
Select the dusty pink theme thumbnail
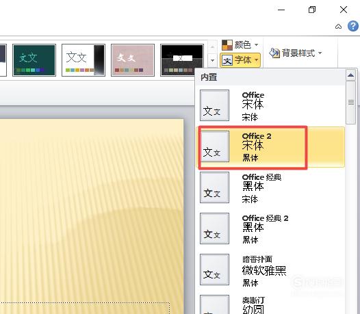[133, 60]
